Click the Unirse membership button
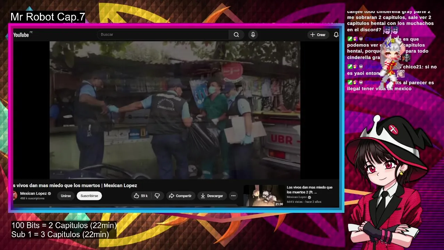The height and width of the screenshot is (250, 444). click(x=66, y=196)
